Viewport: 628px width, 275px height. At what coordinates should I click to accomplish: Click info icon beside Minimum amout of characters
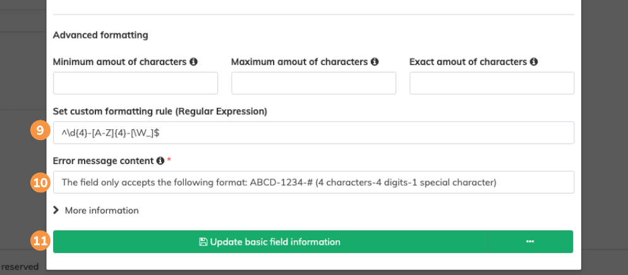pyautogui.click(x=193, y=62)
